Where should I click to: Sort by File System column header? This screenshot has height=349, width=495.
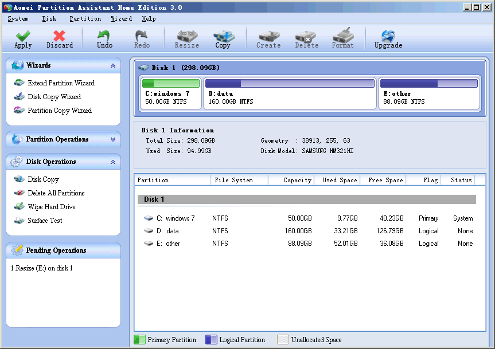click(239, 180)
